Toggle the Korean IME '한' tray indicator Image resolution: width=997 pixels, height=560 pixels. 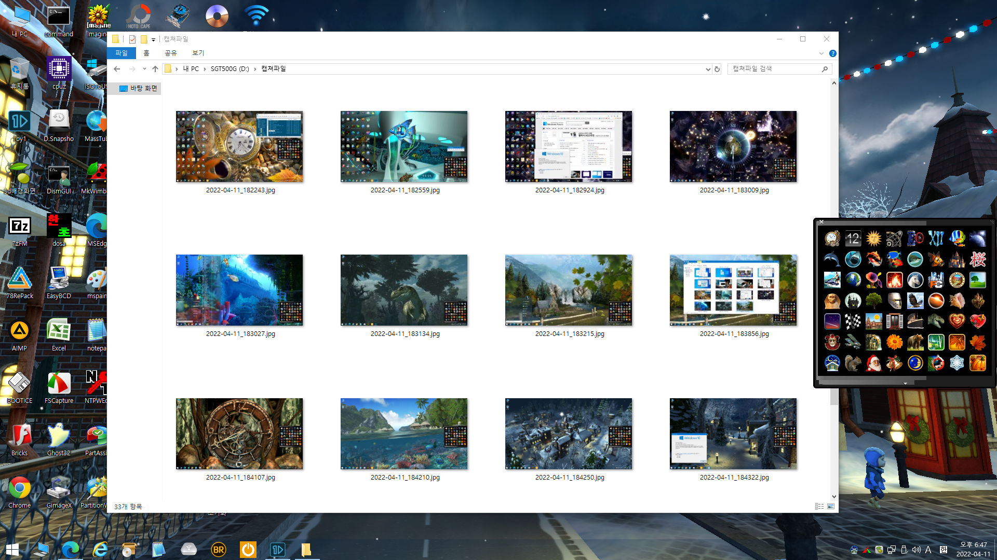coord(944,550)
